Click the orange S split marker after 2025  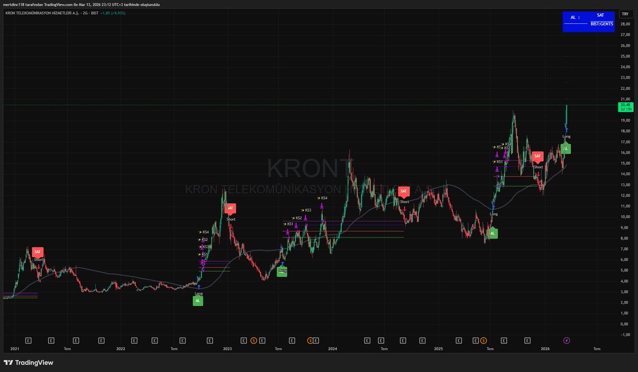[483, 340]
